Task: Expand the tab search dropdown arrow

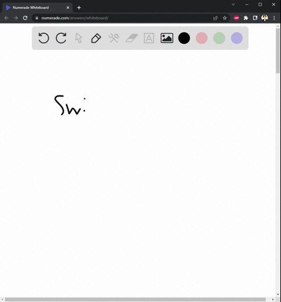Action: point(233,5)
